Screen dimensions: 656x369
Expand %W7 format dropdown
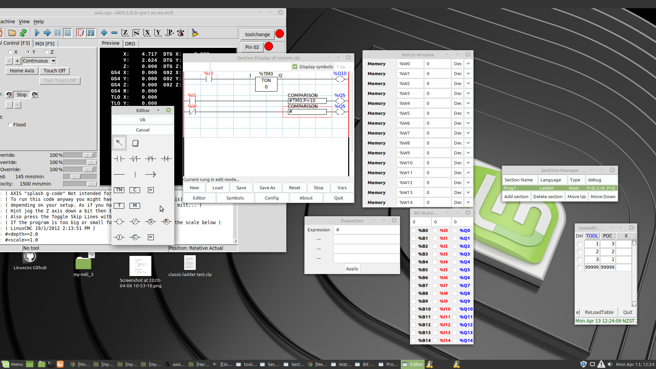468,133
